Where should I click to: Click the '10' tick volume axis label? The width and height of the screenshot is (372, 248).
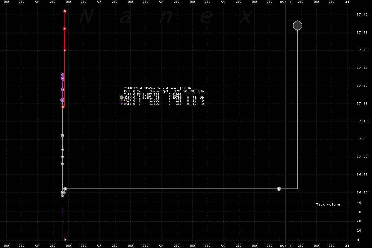coord(359,231)
